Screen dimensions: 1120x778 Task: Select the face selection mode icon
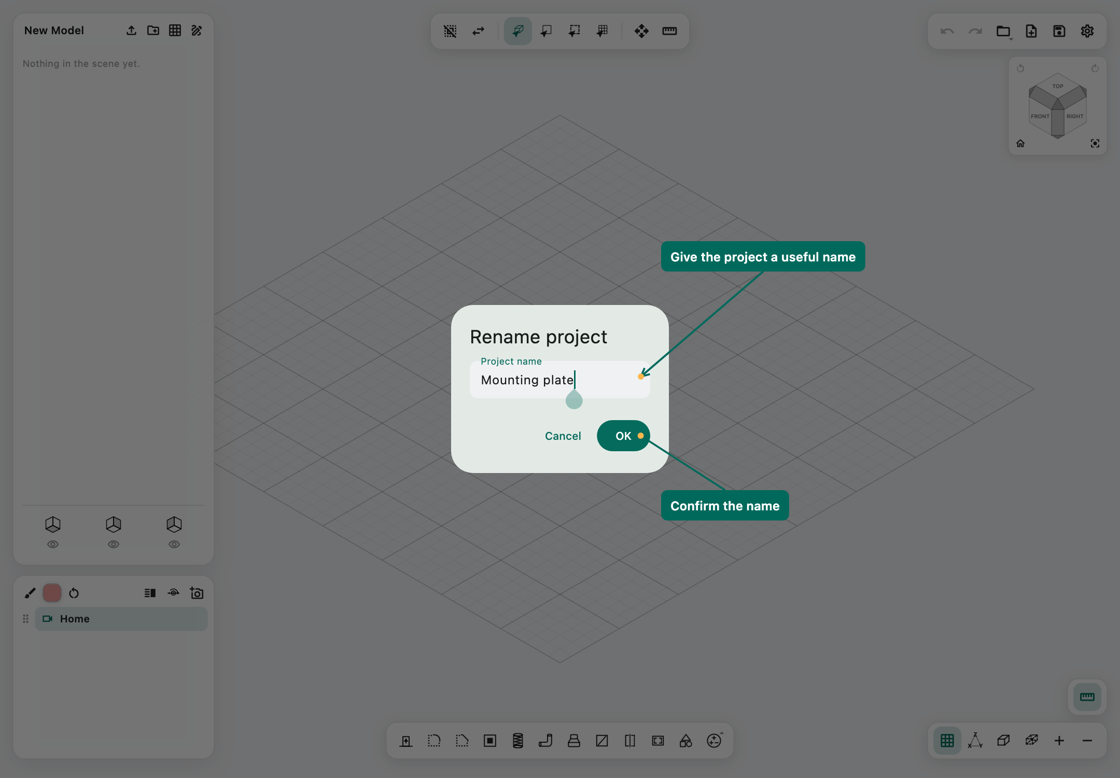[x=546, y=31]
